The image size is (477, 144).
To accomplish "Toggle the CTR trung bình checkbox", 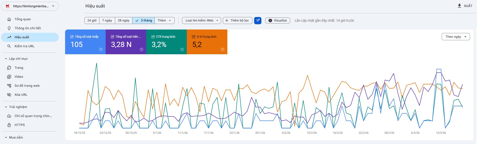I will pyautogui.click(x=153, y=37).
